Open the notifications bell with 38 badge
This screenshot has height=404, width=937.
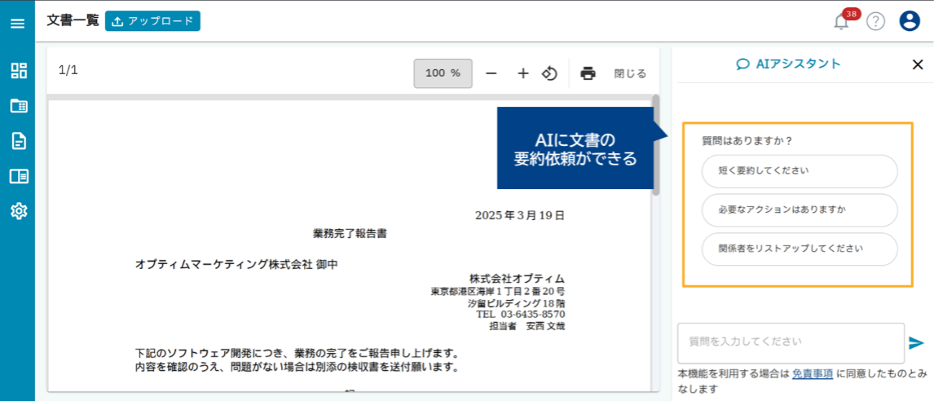point(841,22)
